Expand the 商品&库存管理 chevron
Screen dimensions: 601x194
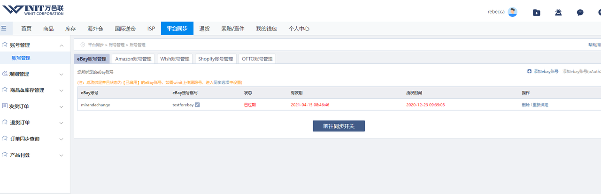(x=62, y=90)
